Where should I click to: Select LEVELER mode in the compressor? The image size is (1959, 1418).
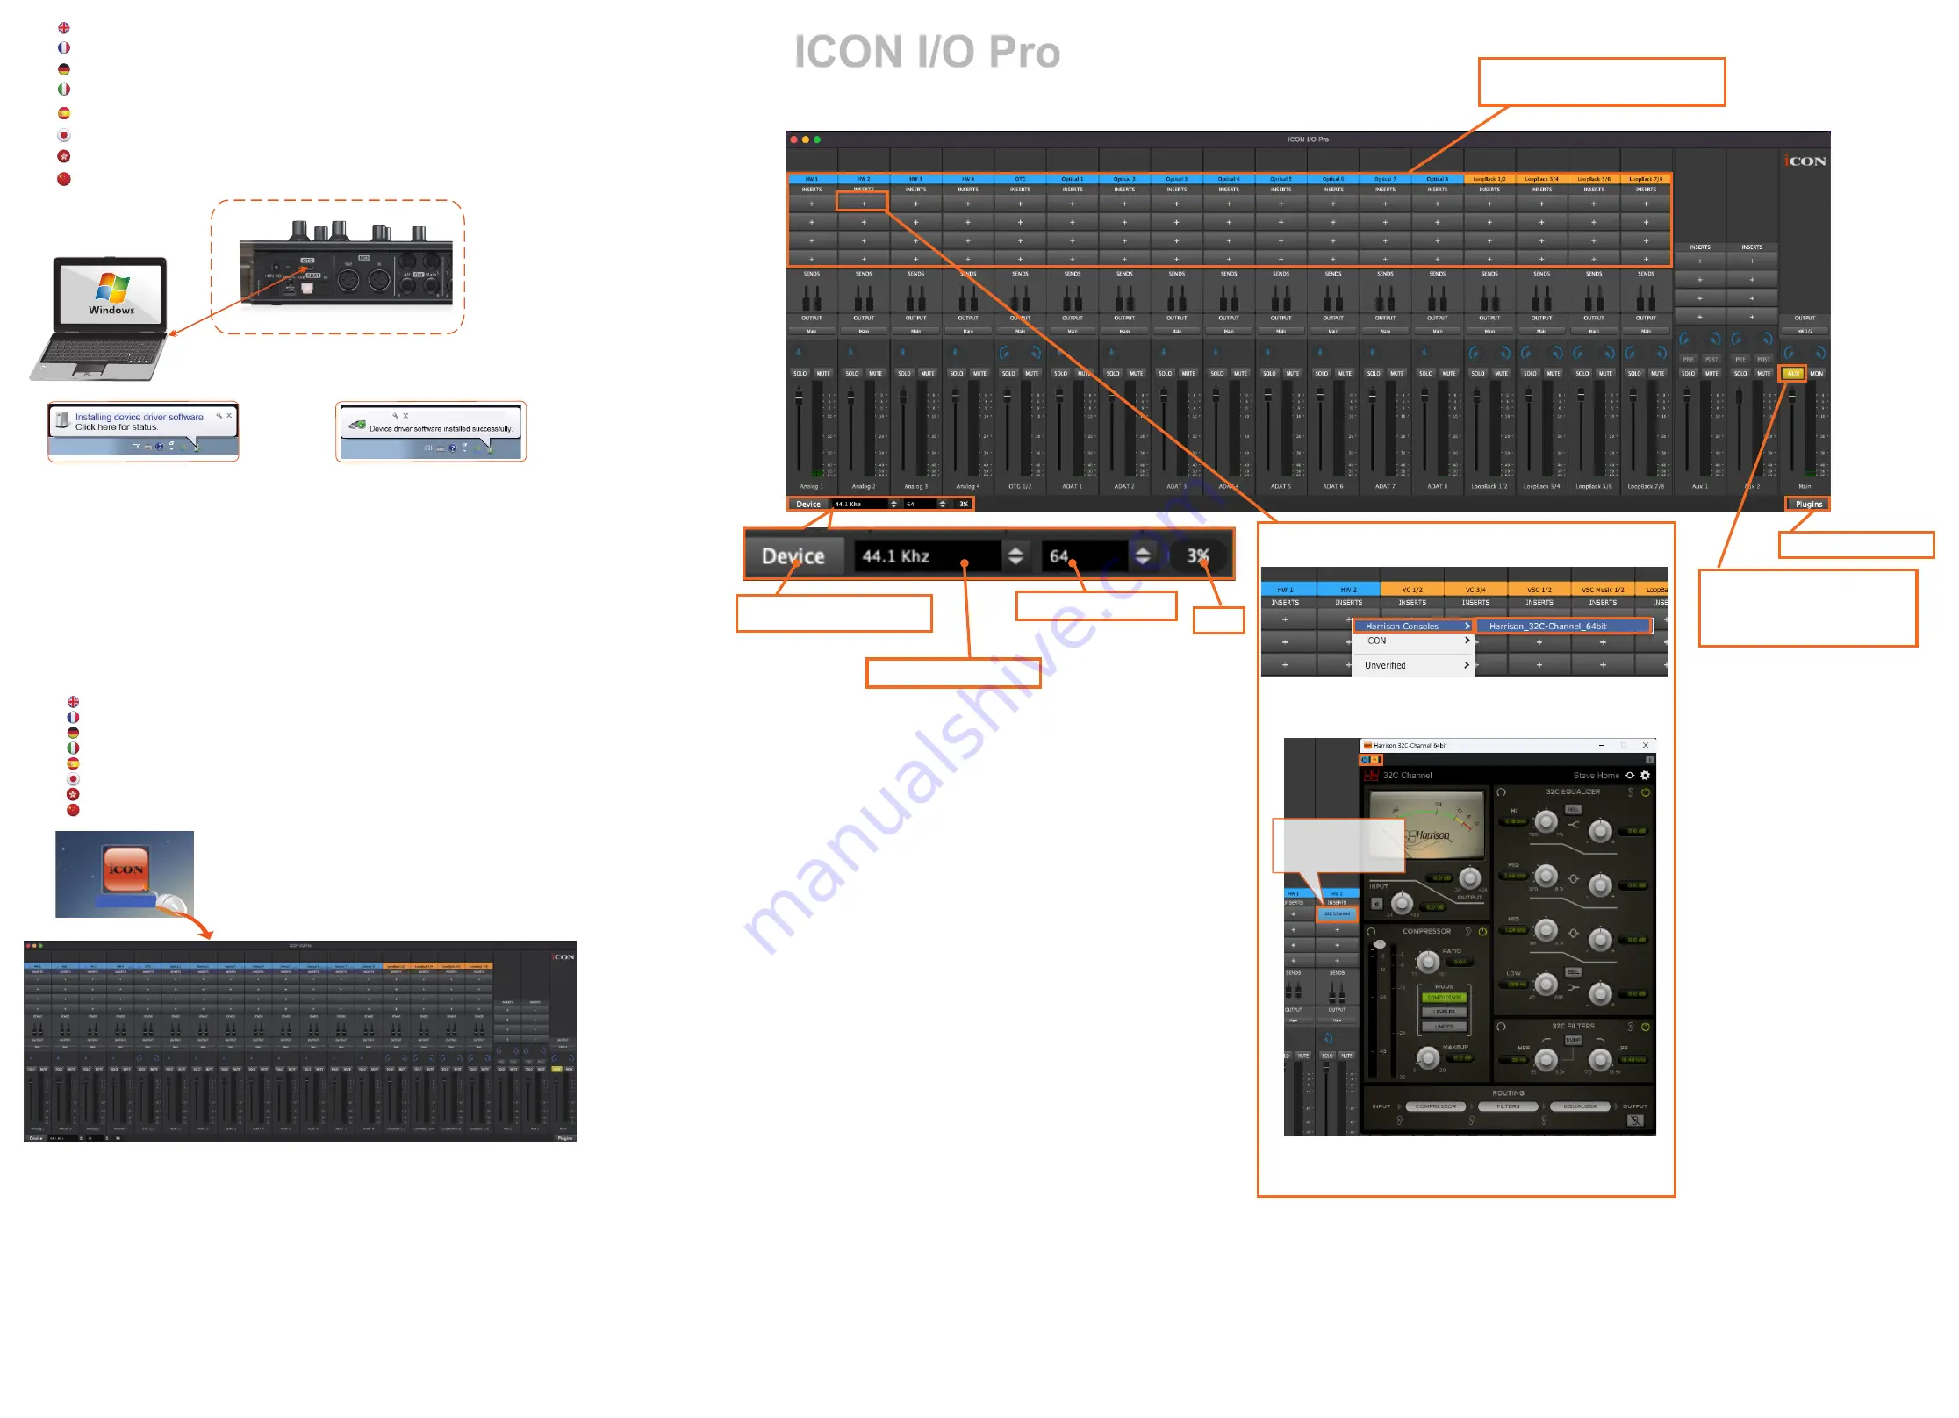1444,1012
